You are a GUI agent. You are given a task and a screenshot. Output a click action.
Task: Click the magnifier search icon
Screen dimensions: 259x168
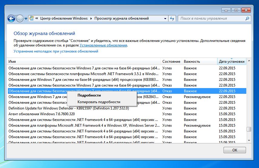point(247,18)
